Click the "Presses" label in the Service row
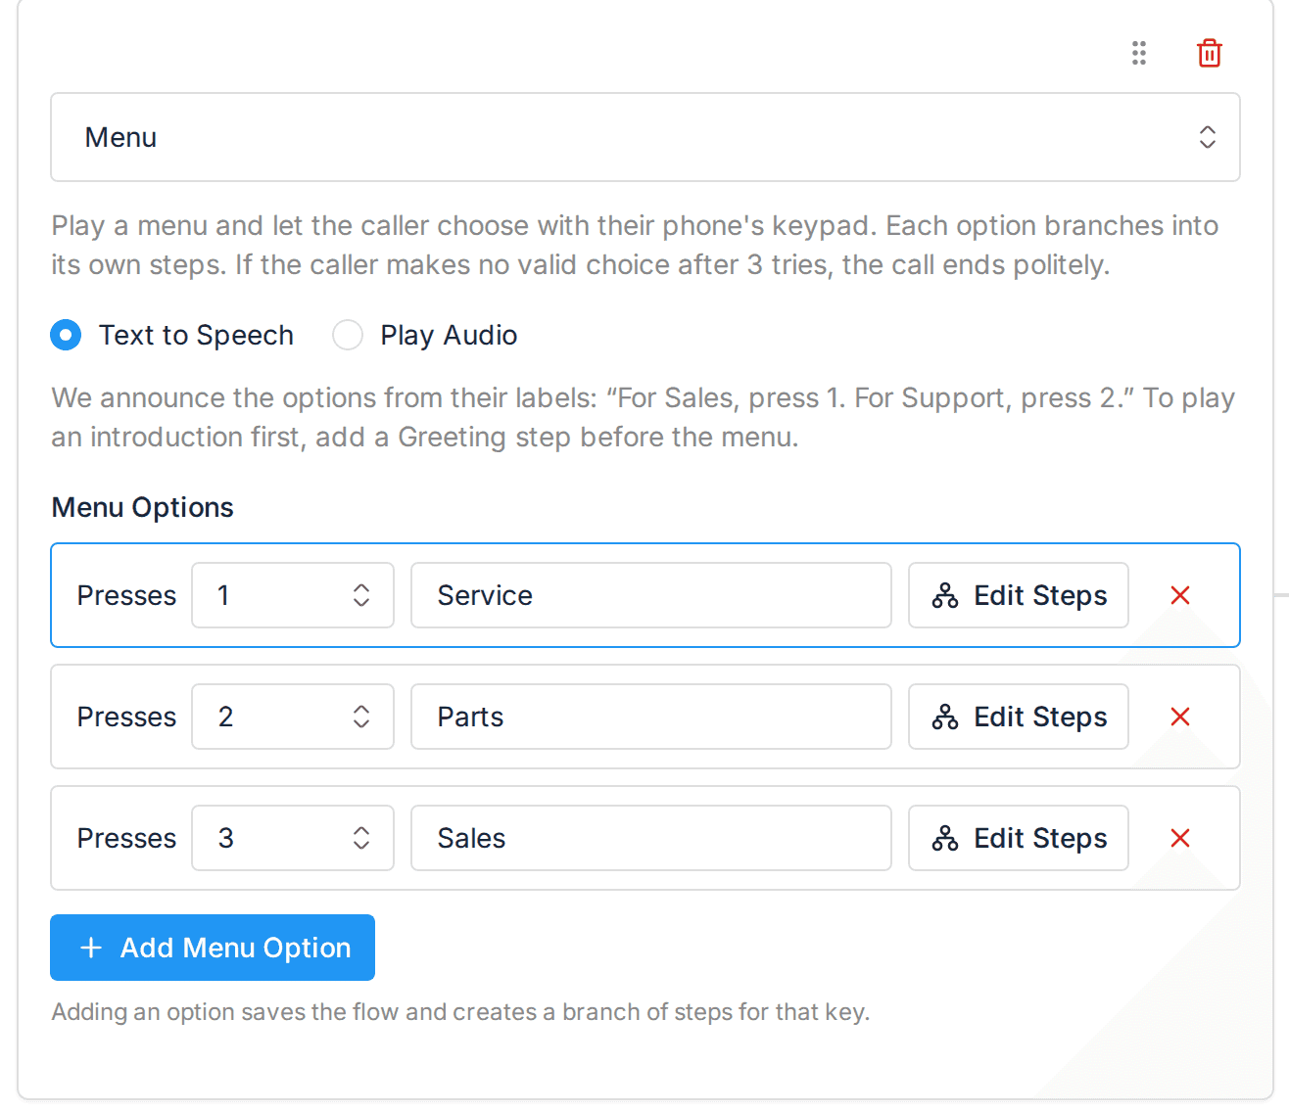 coord(127,595)
